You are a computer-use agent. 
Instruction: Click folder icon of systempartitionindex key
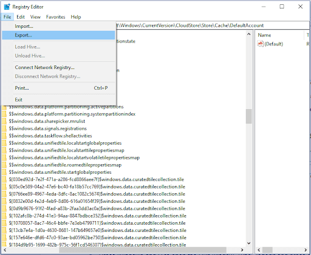pyautogui.click(x=4, y=114)
